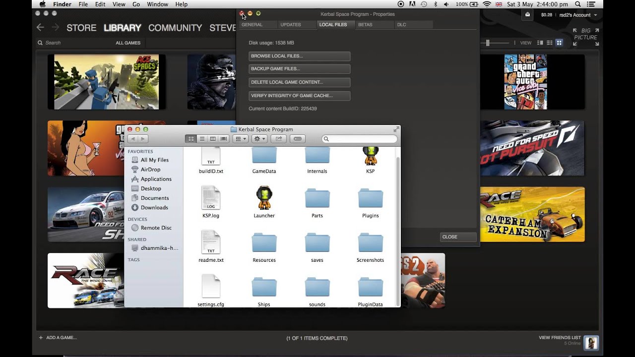
Task: Click the Finder search field
Action: 360,139
